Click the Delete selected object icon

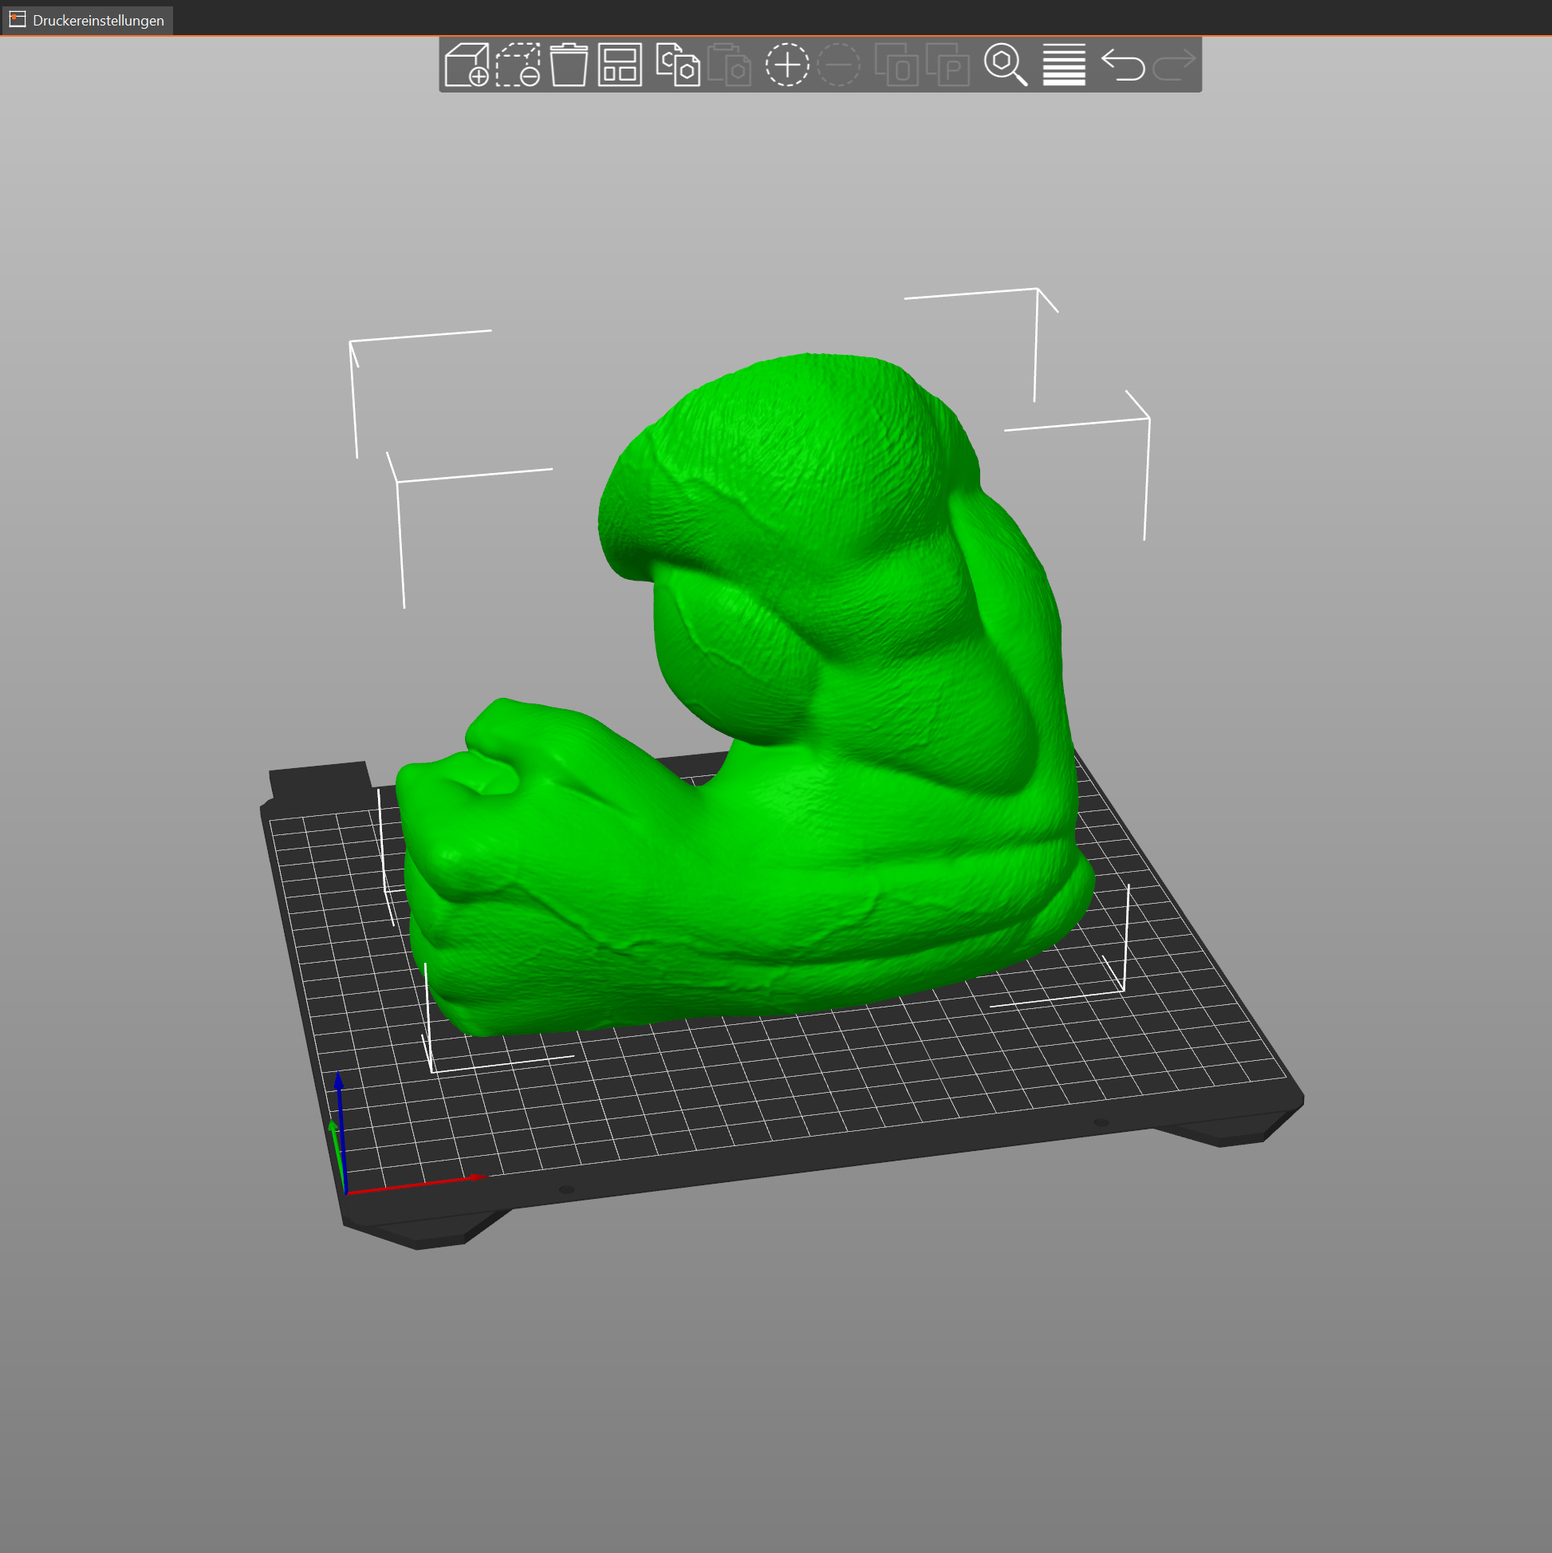pyautogui.click(x=518, y=65)
